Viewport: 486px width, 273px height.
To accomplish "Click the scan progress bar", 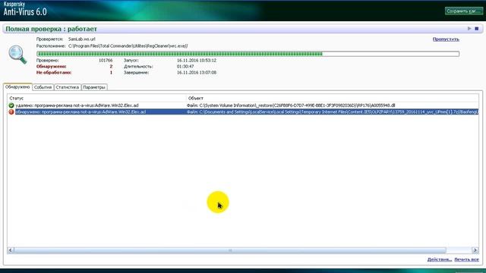I will pos(248,54).
